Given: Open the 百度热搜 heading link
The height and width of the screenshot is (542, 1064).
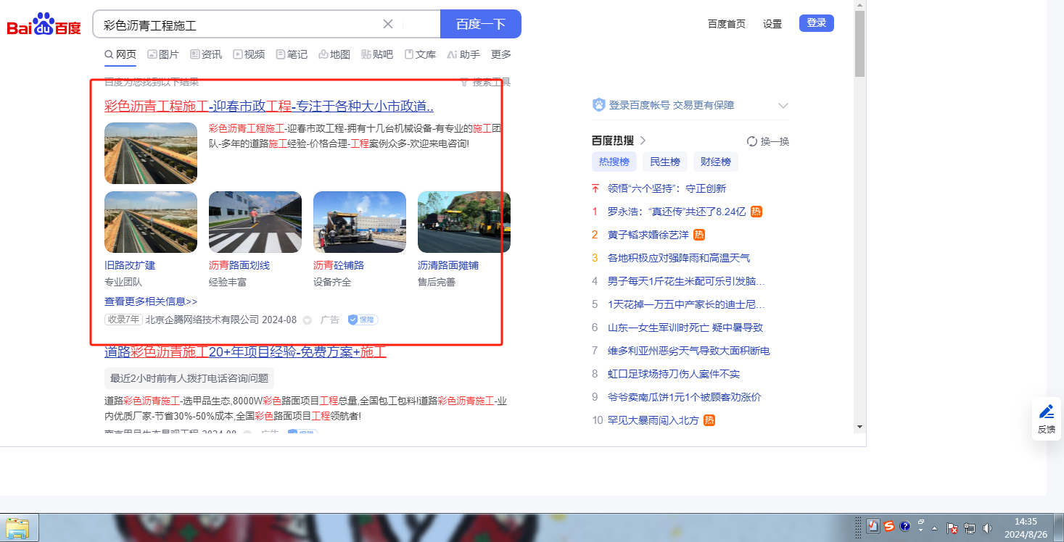Looking at the screenshot, I should coord(619,141).
